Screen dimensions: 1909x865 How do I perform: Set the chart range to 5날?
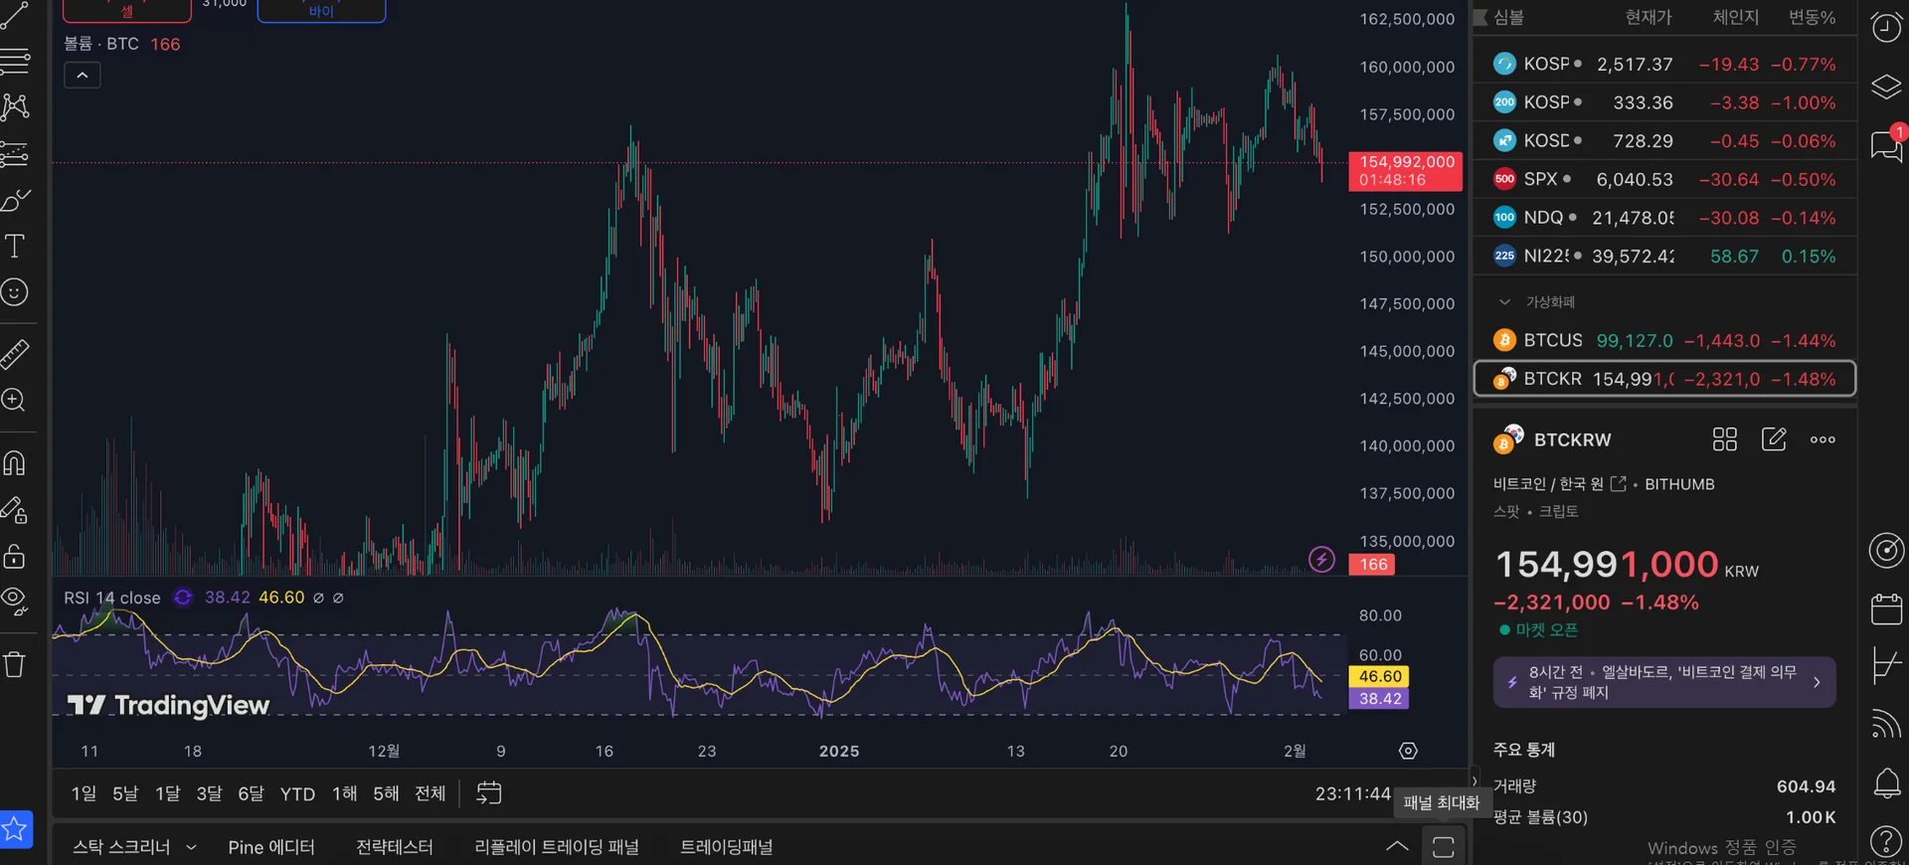tap(125, 793)
